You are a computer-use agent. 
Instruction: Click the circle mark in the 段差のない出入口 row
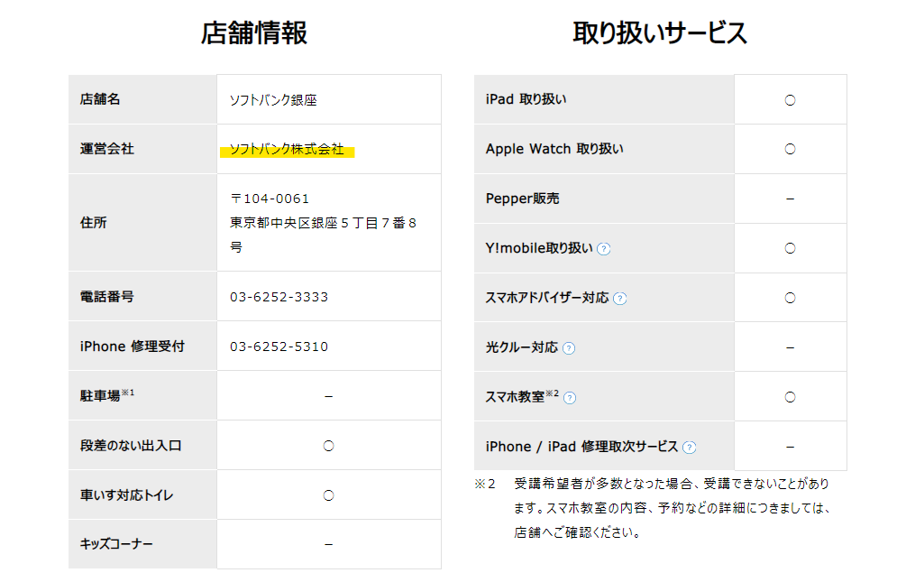click(329, 446)
